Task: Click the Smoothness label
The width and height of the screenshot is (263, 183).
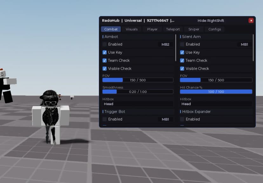Action: [x=113, y=88]
